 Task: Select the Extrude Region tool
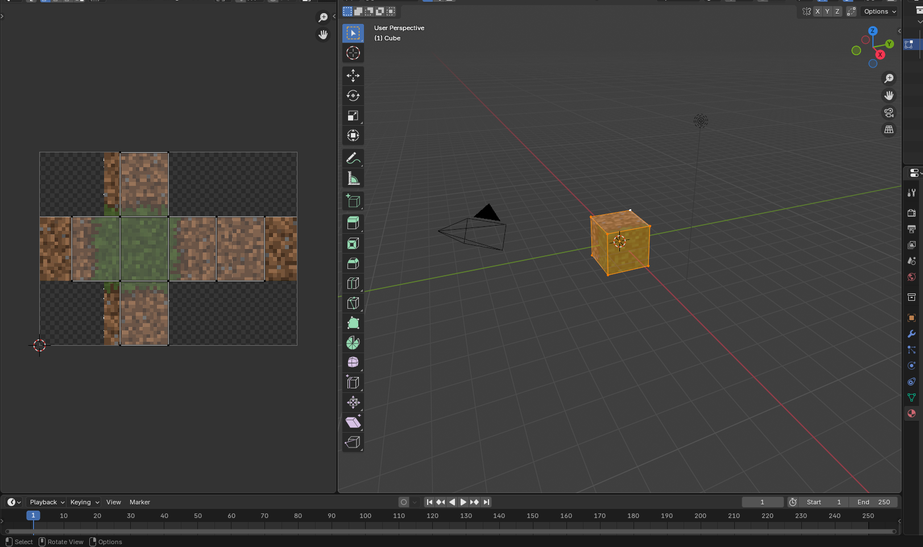pos(353,223)
